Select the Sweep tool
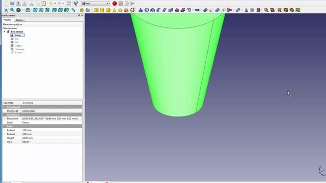Image resolution: width=326 pixels, height=183 pixels. coord(183,10)
